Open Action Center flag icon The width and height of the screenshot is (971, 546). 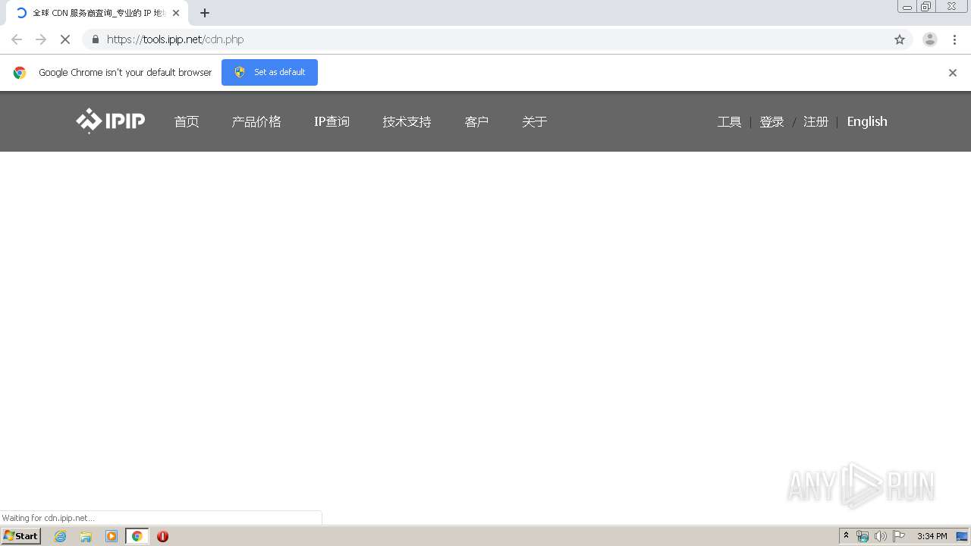coord(899,536)
